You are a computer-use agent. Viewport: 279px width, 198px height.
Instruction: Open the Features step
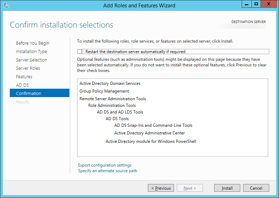click(24, 76)
